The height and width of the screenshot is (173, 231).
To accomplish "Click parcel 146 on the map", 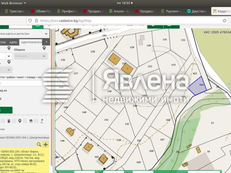I will coord(62,141).
